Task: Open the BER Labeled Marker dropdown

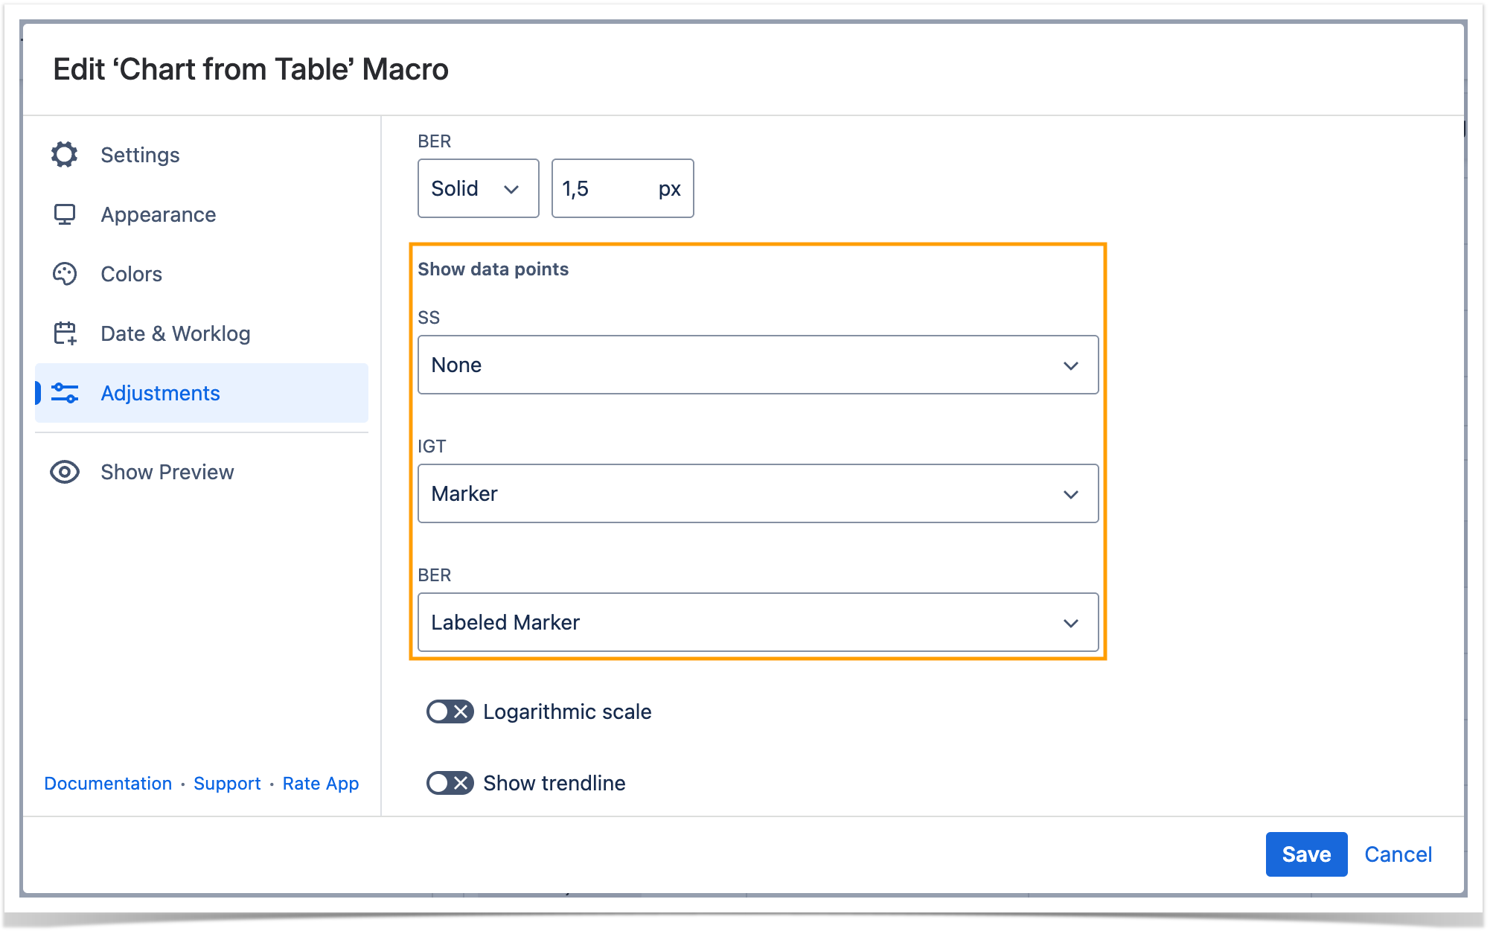Action: tap(758, 622)
